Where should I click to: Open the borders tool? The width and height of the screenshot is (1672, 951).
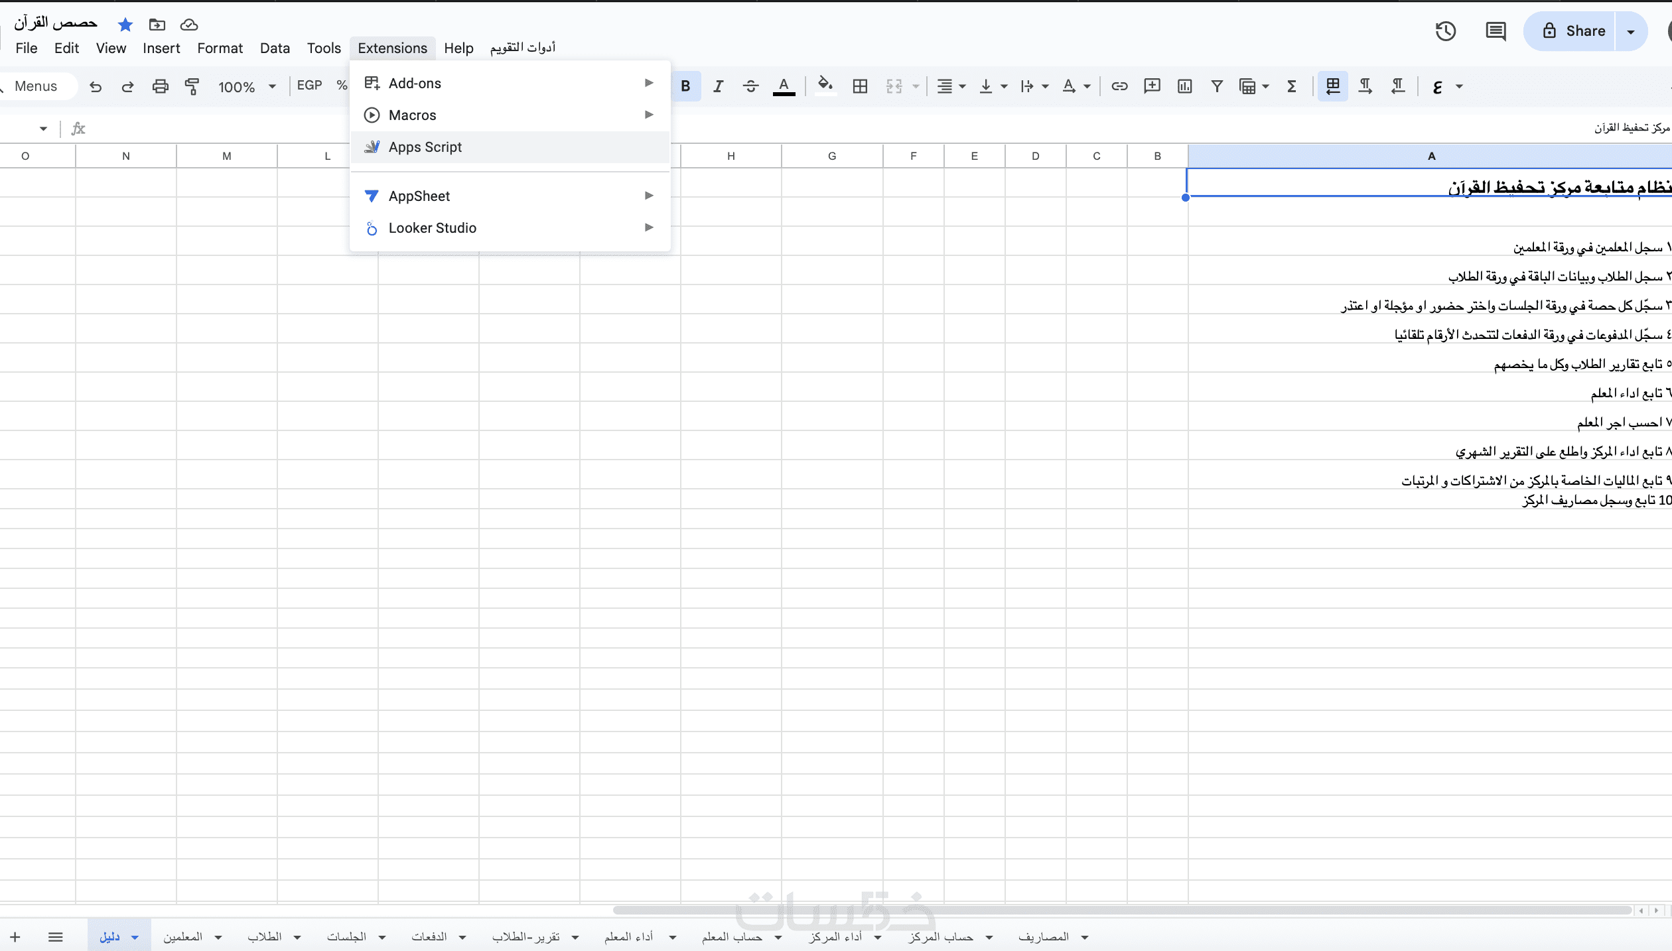[860, 86]
